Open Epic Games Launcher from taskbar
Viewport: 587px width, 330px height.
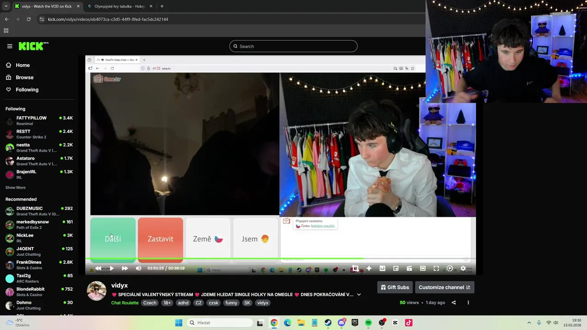tap(355, 323)
